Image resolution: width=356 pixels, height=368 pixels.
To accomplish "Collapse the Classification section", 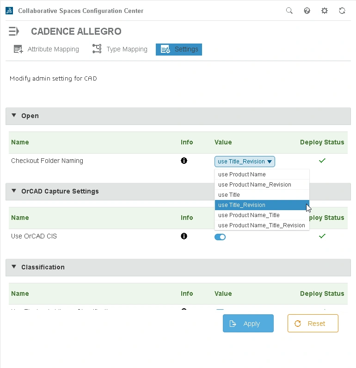I will (14, 267).
